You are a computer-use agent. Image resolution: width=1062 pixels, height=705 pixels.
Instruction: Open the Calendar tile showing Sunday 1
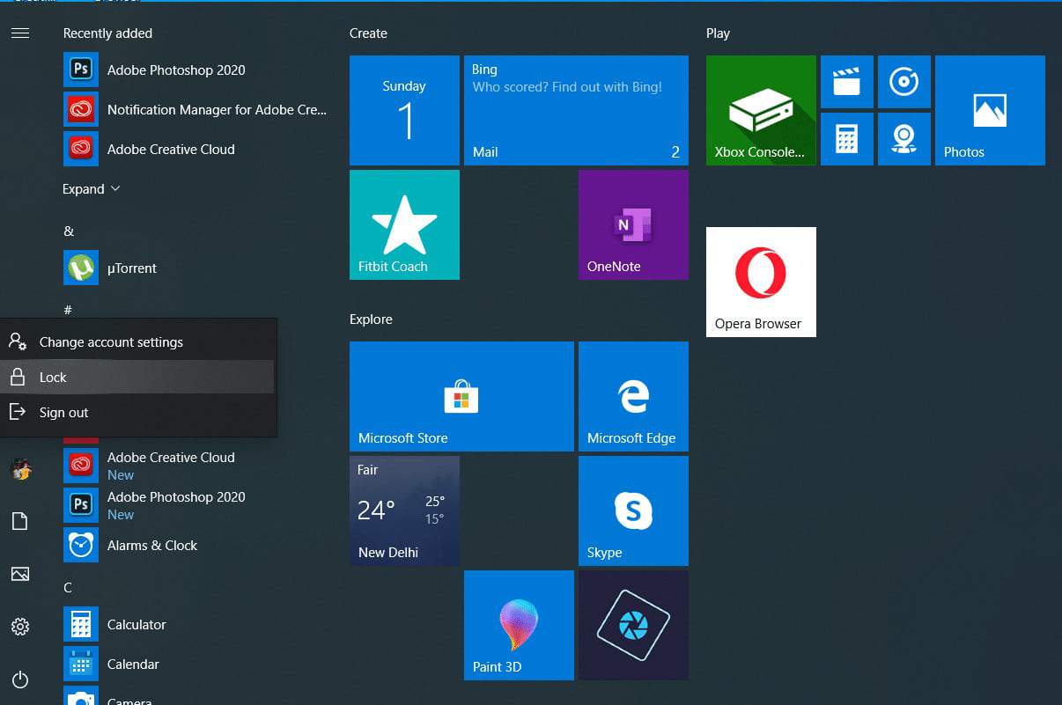[404, 110]
